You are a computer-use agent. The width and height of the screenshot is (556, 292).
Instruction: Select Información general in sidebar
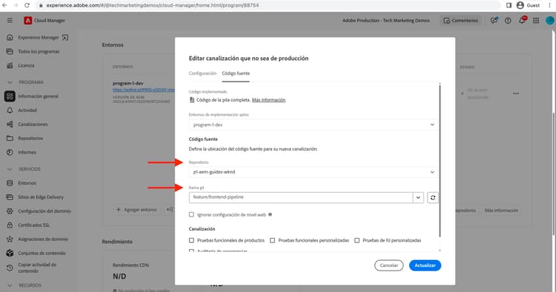click(39, 96)
